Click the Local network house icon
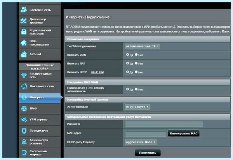 click(24, 86)
